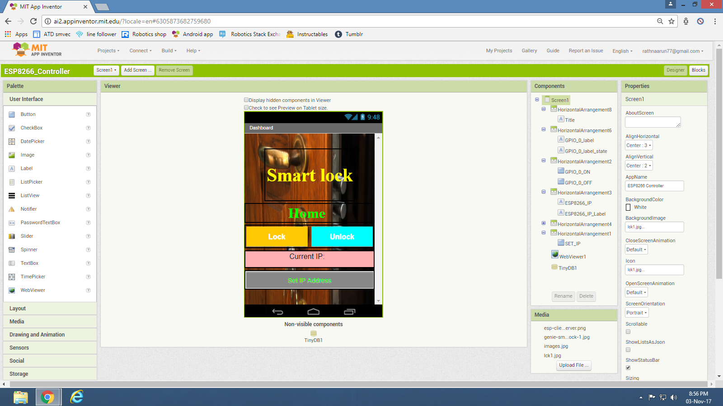Bookmark this page with the star icon
The image size is (723, 406).
pos(671,21)
